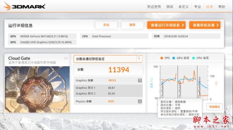233x130 pixels.
Task: Click the 负载 button
Action: (x=106, y=25)
